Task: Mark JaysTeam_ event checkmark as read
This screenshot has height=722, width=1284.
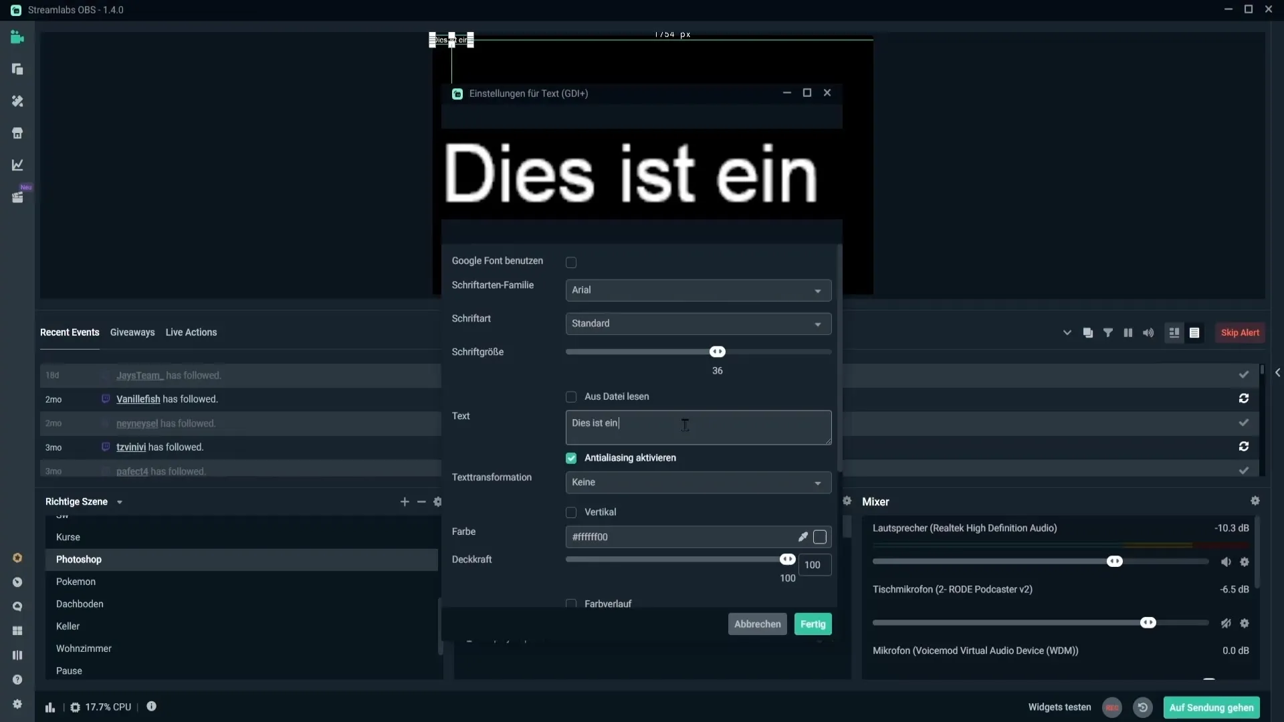Action: coord(1244,374)
